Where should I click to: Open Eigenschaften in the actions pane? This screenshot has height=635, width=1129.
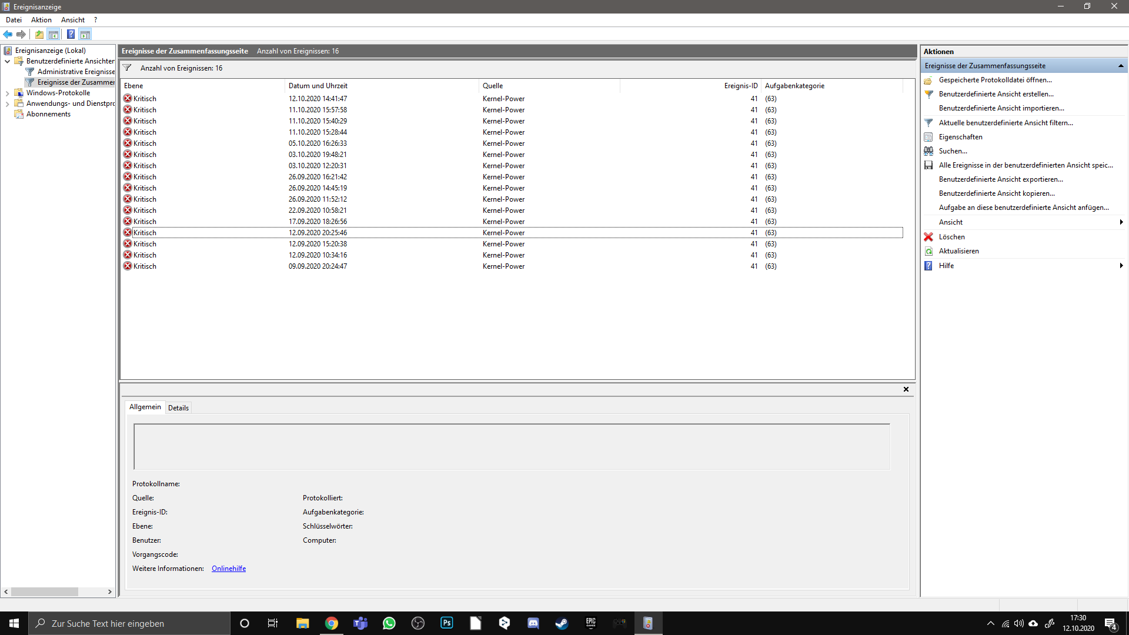(960, 137)
